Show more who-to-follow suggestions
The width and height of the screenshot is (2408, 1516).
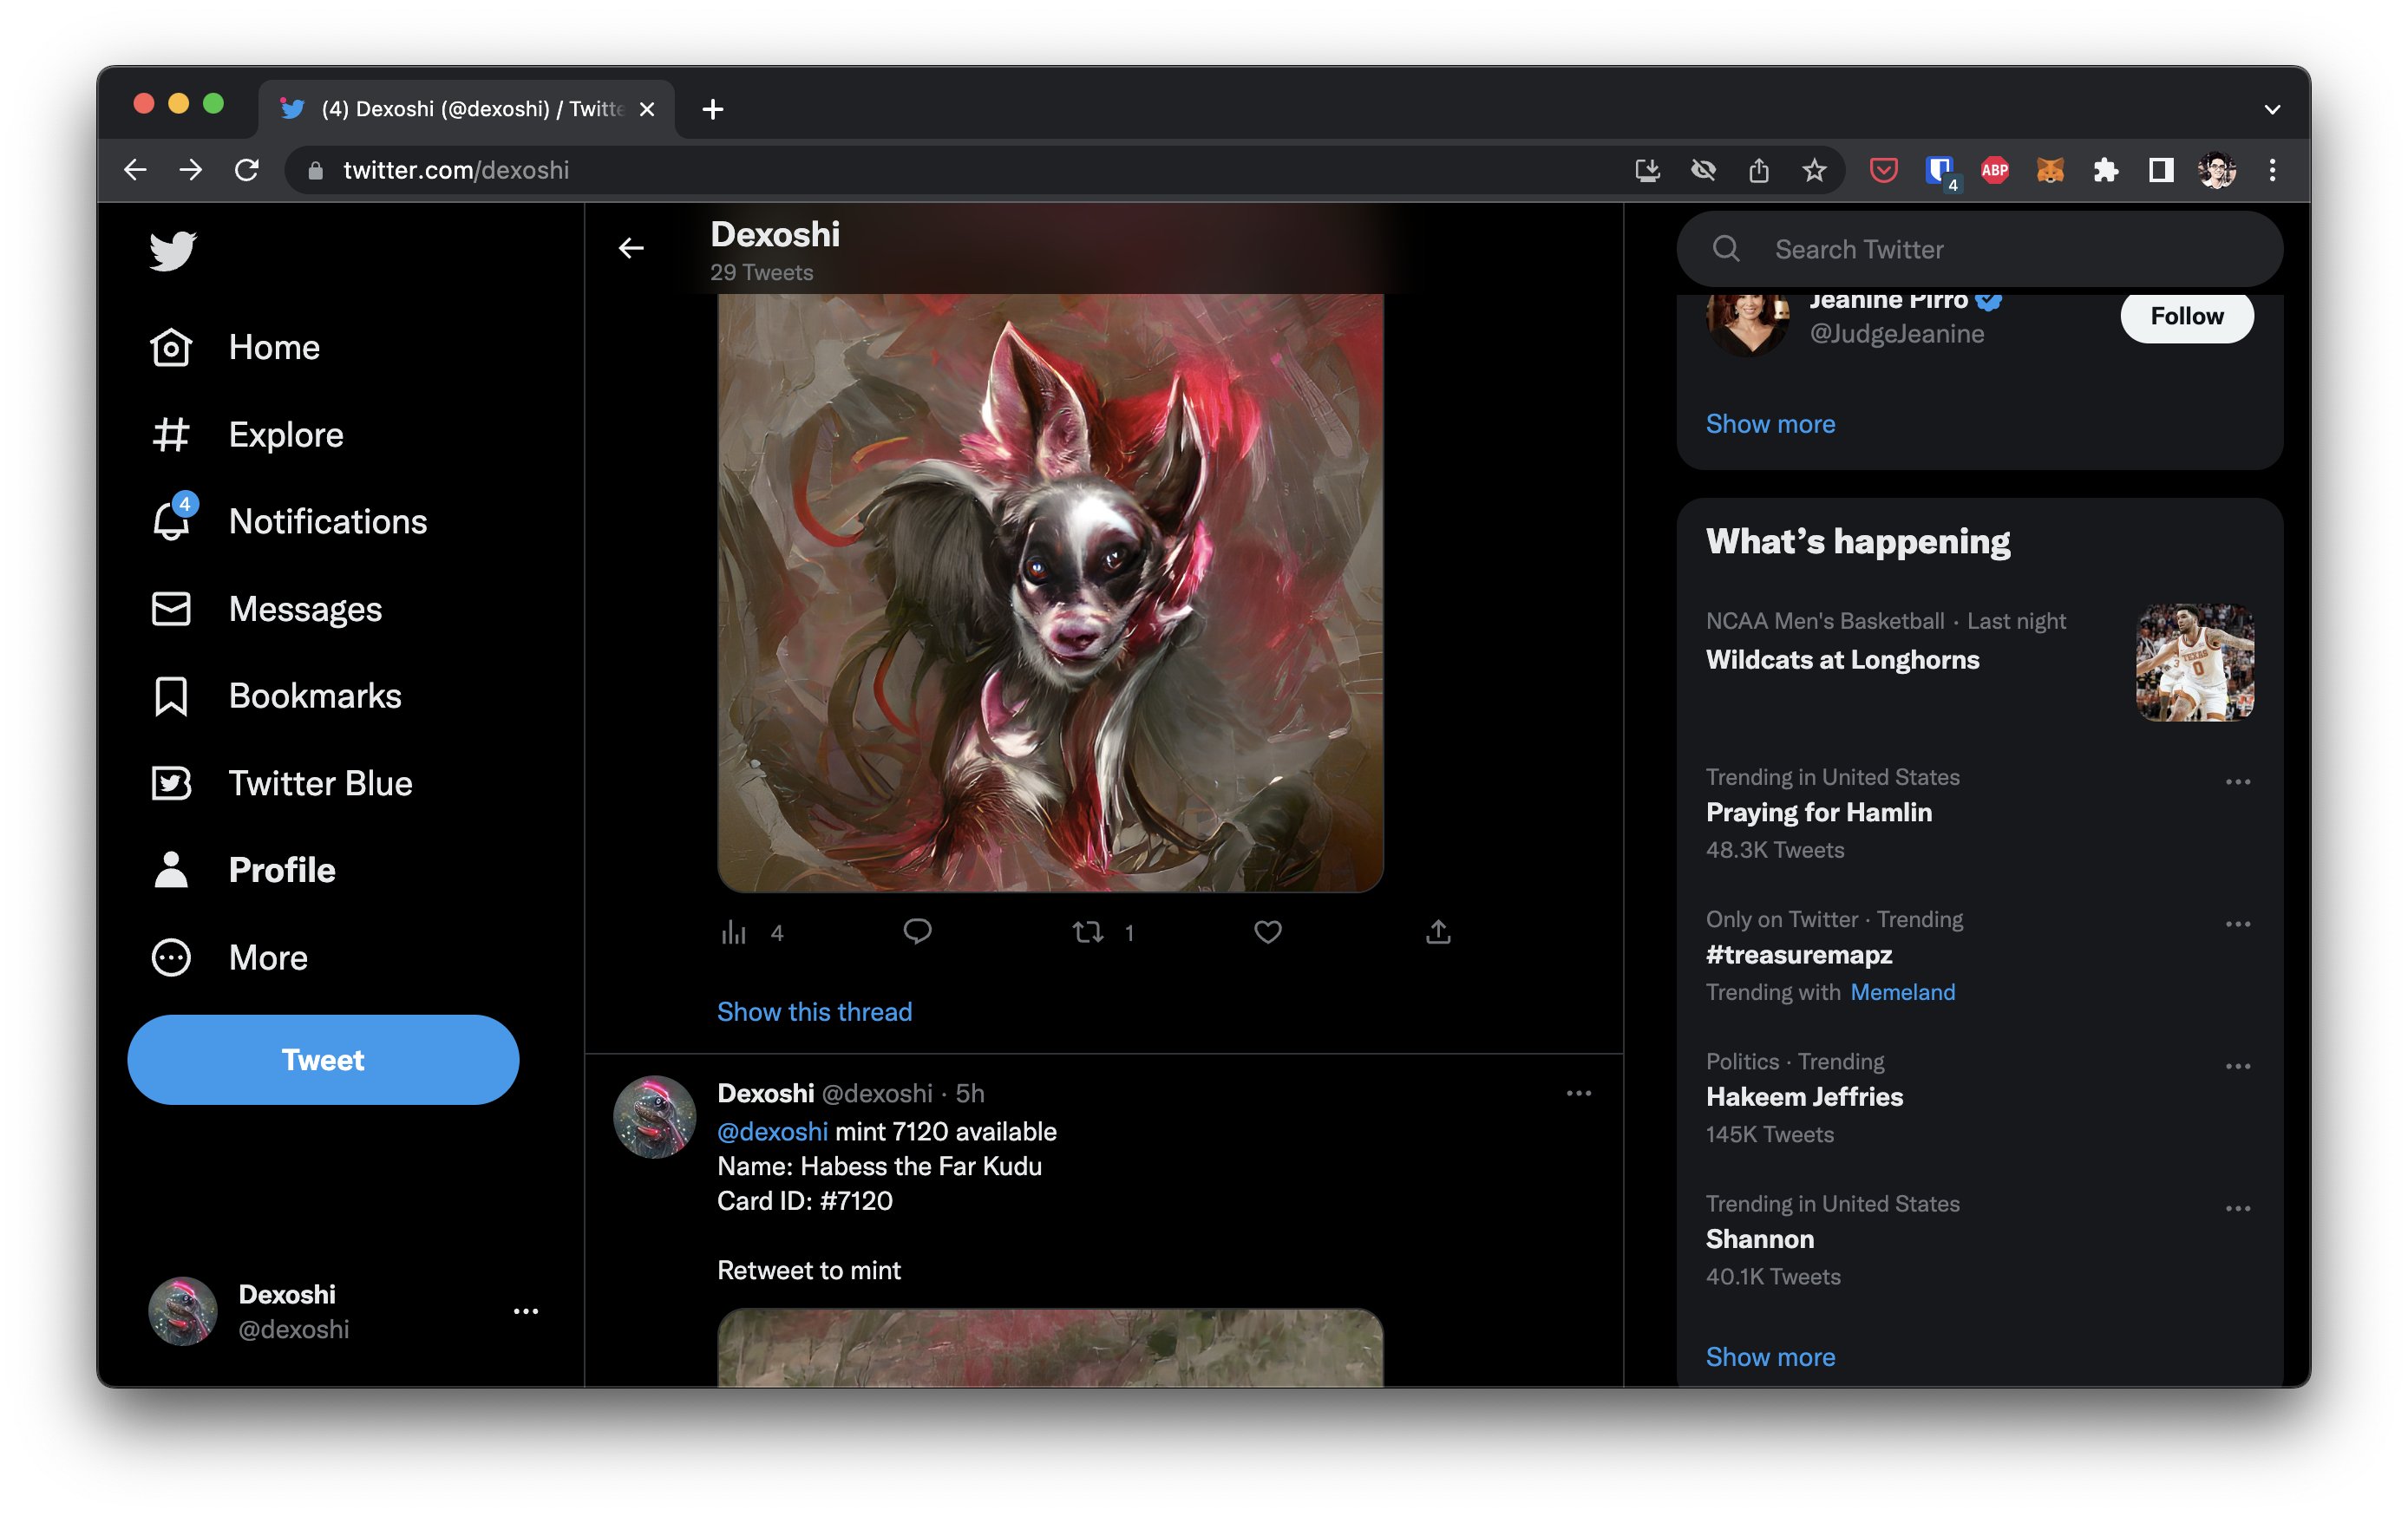[x=1770, y=423]
